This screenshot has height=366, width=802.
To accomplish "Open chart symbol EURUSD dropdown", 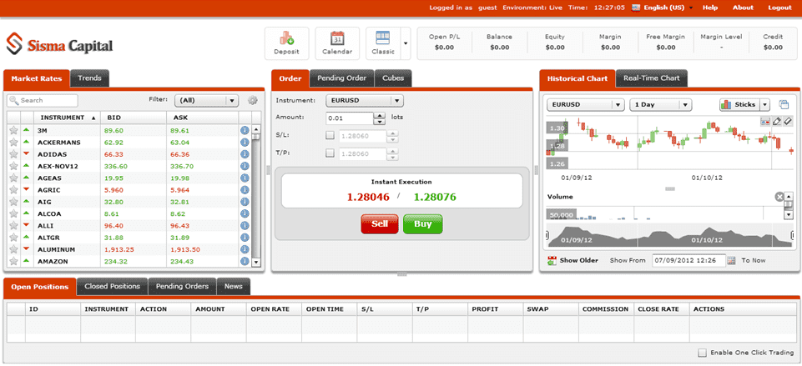I will click(x=586, y=104).
